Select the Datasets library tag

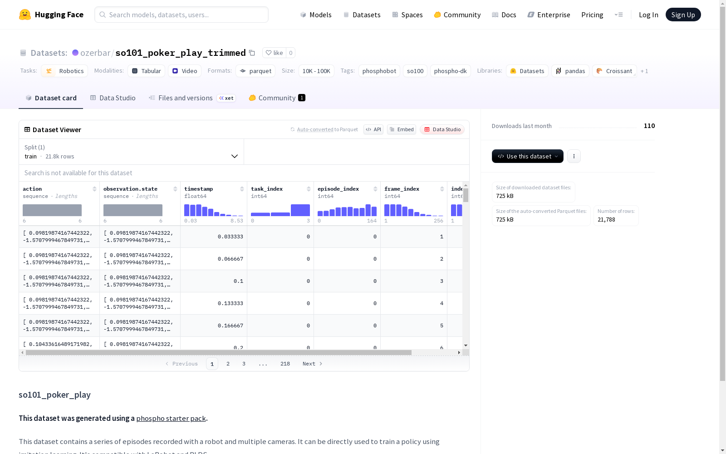(527, 71)
